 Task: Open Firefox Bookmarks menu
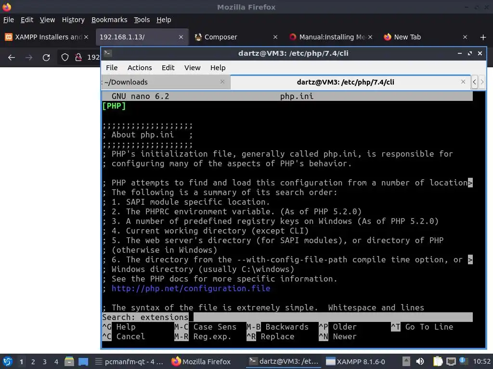[109, 20]
